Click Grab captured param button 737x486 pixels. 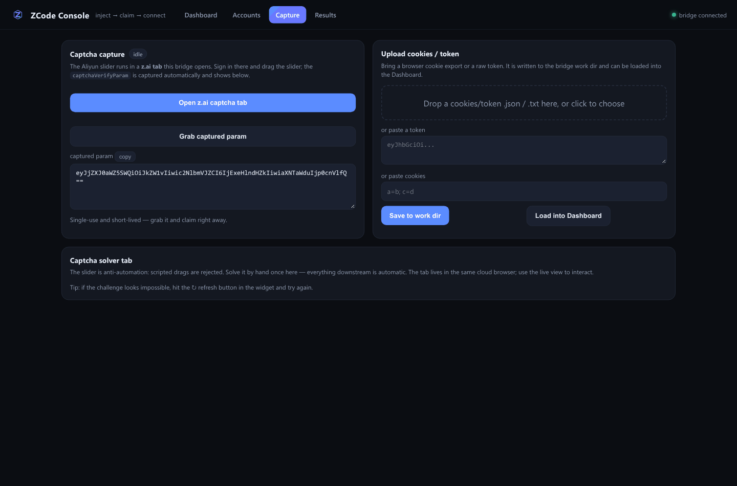tap(213, 137)
